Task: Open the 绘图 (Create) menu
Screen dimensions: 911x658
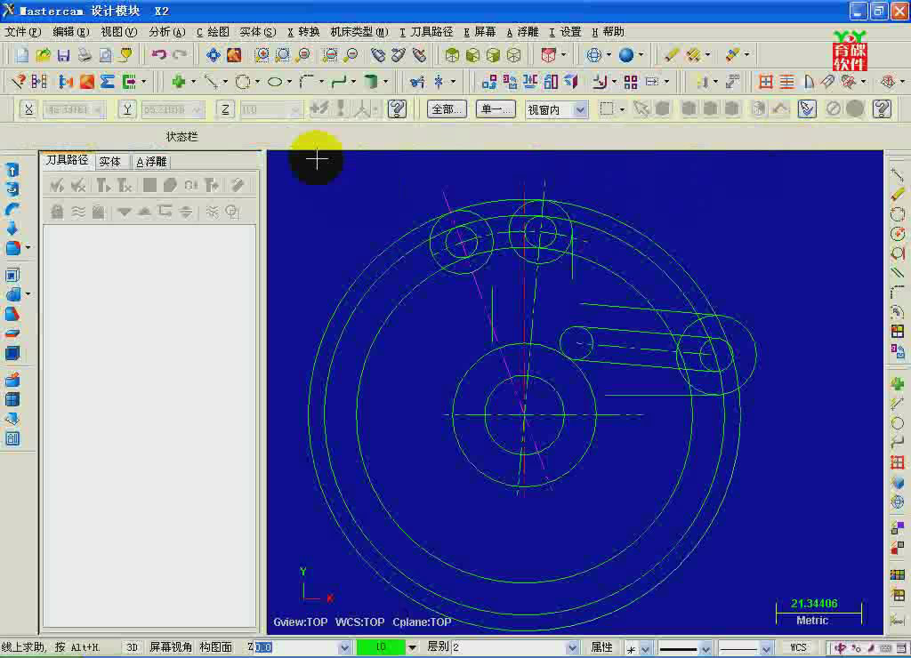Action: 213,32
